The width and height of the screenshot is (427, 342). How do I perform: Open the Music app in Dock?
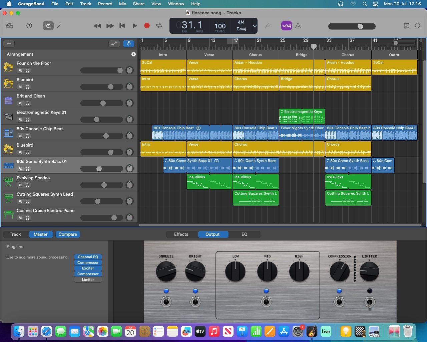point(214,331)
